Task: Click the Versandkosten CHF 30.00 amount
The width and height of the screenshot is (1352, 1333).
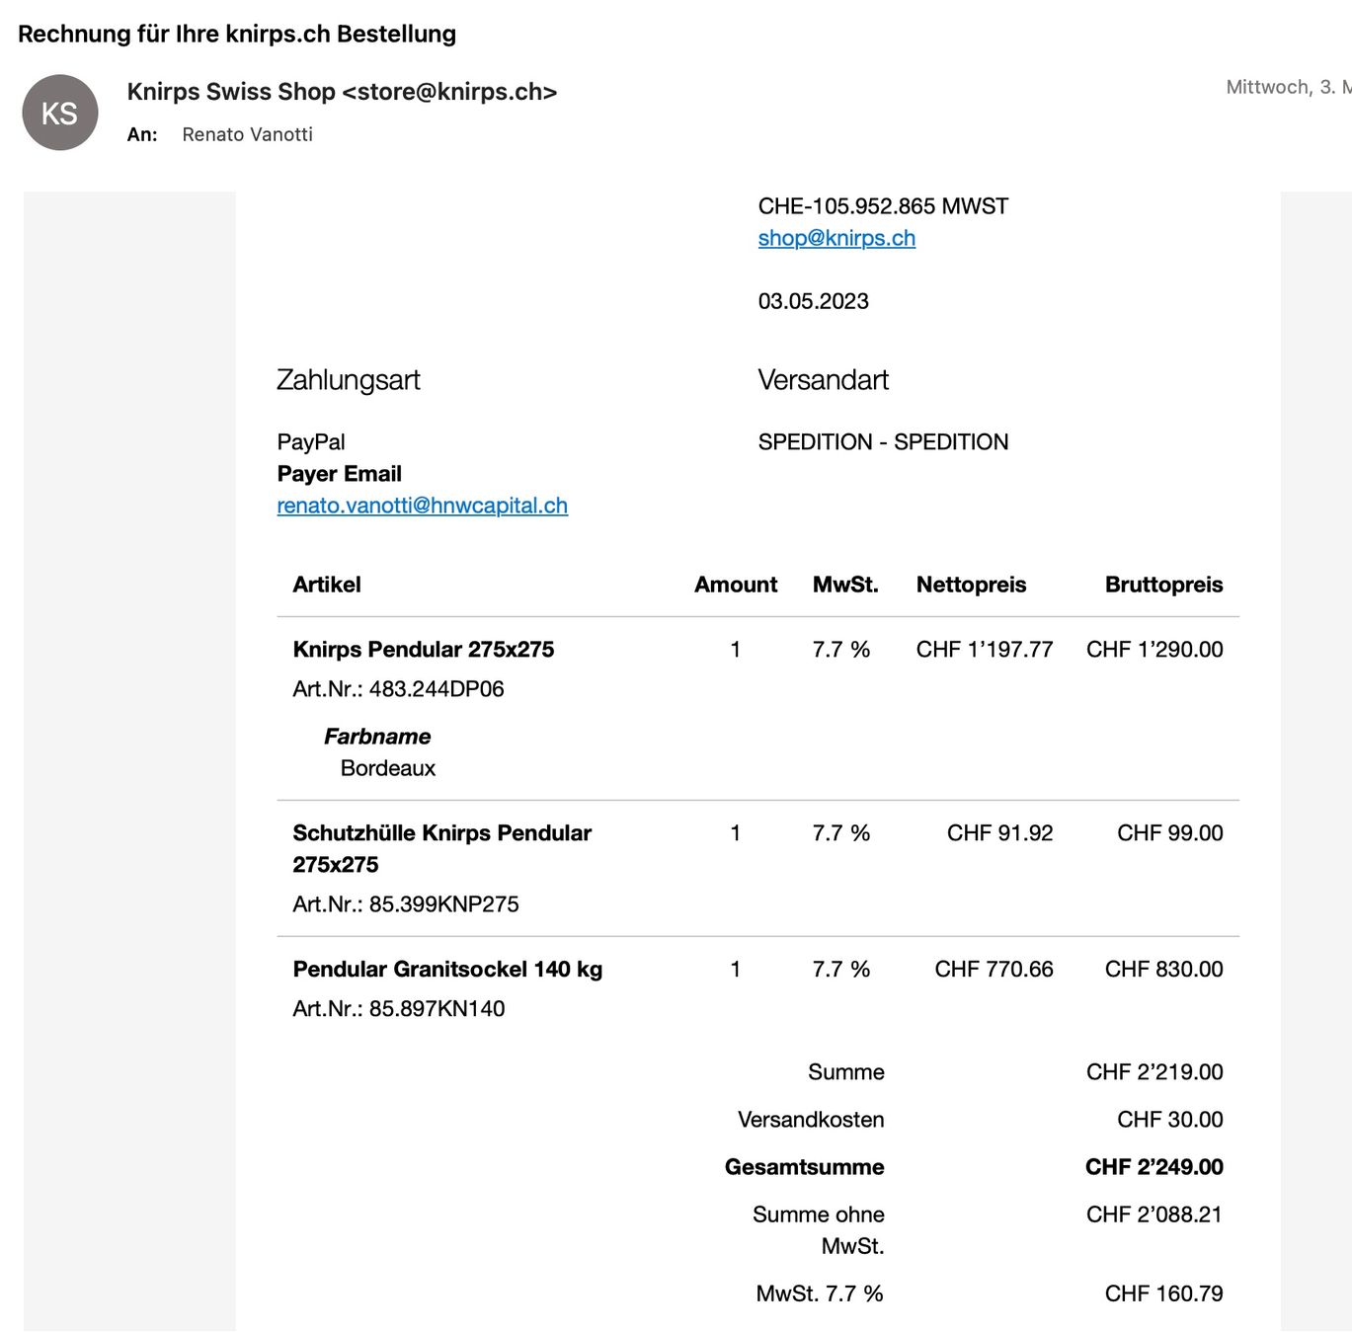Action: 1169,1120
